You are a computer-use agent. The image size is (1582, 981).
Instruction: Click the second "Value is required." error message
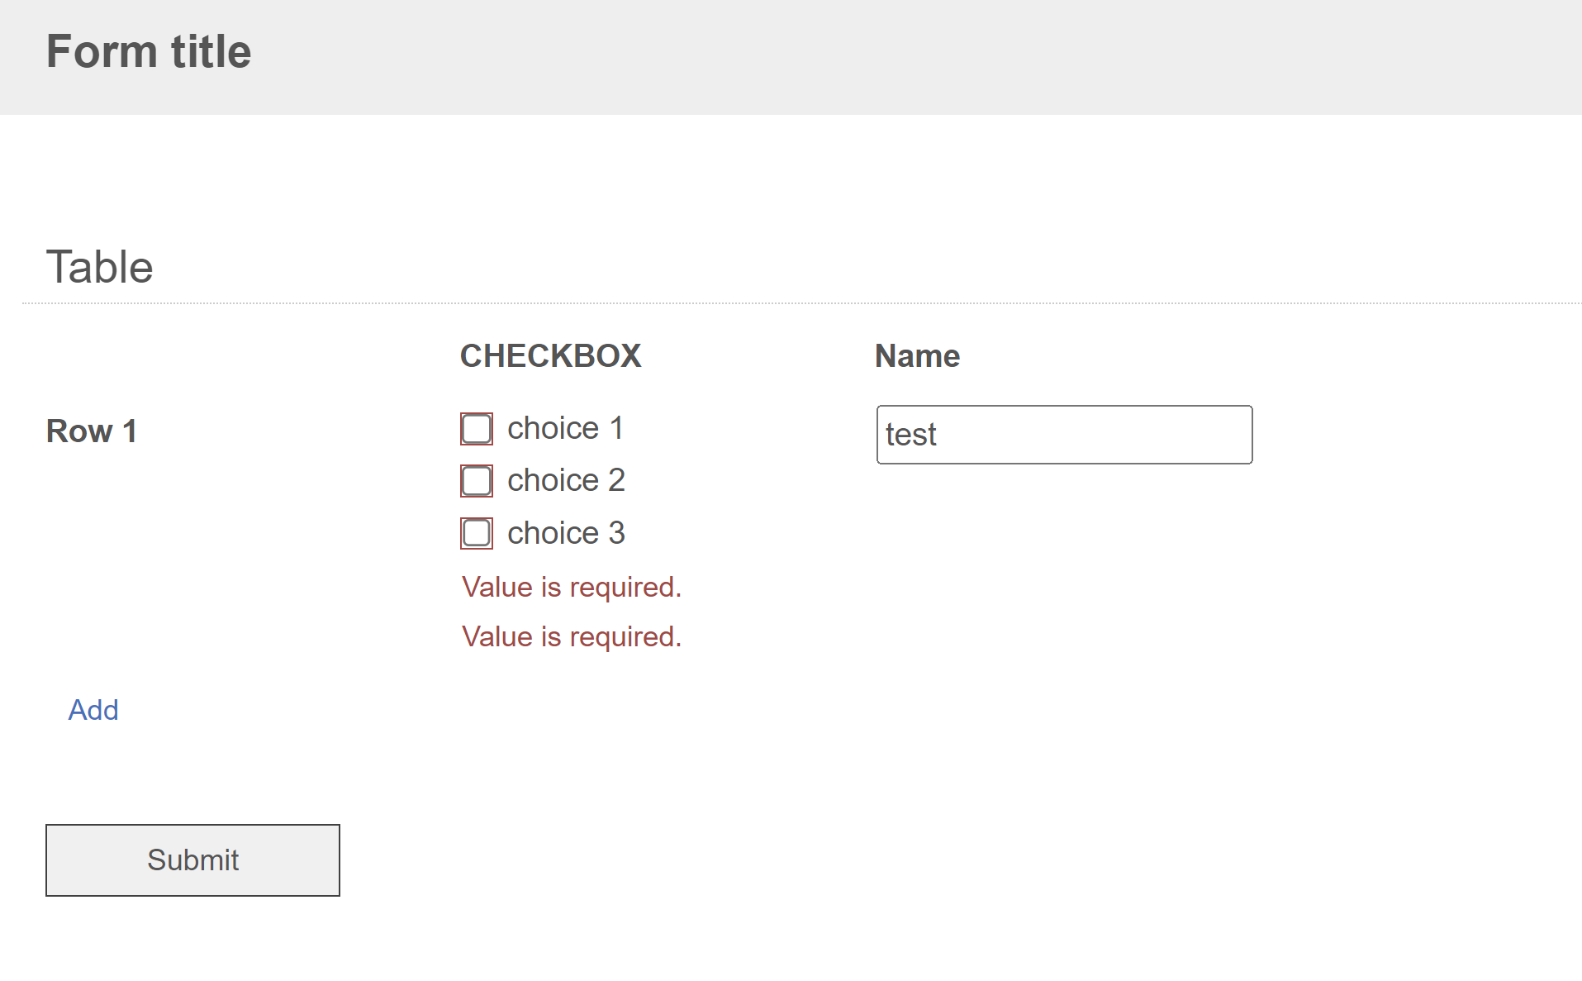(571, 637)
